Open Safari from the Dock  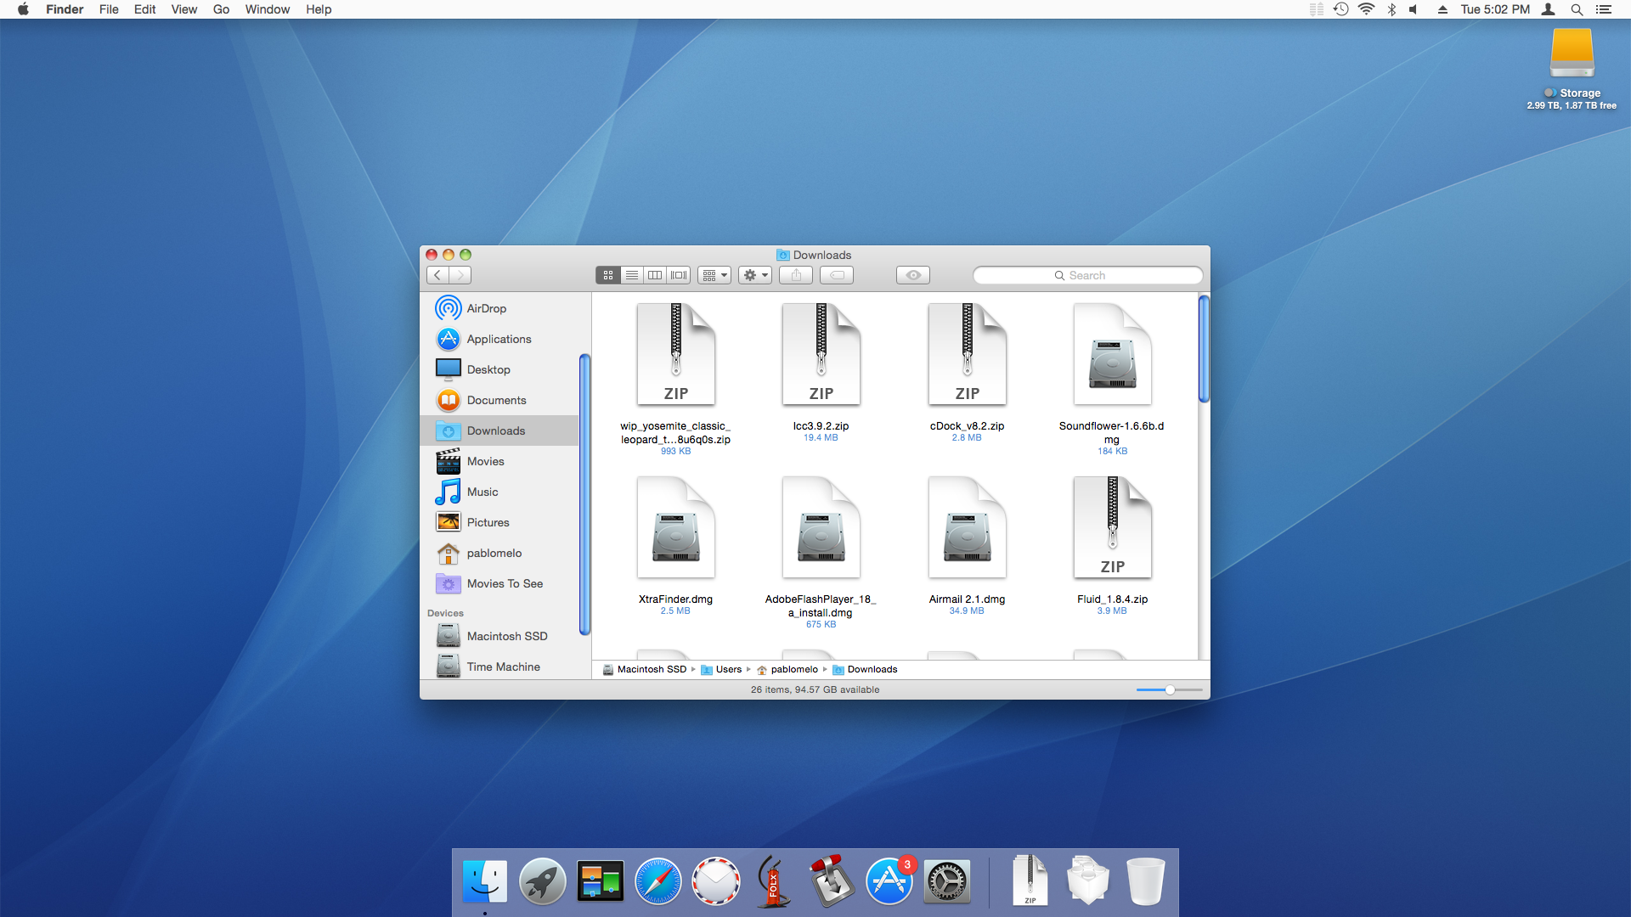[658, 882]
